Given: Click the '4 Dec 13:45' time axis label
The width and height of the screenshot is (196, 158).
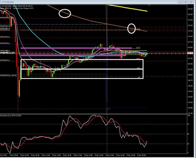Looking at the screenshot, I should 56,155.
